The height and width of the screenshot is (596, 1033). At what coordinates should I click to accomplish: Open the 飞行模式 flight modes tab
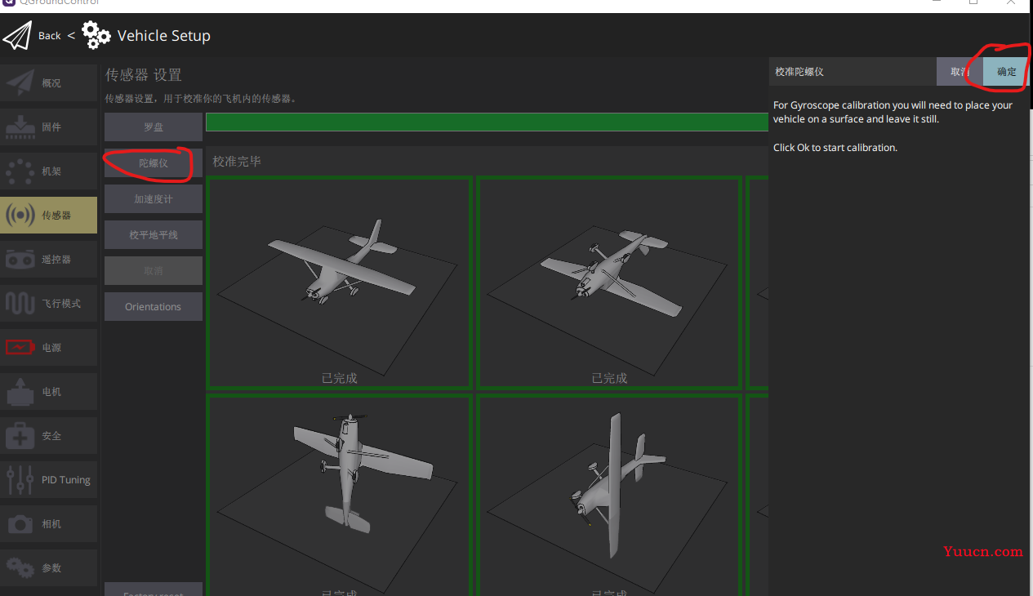pos(49,304)
